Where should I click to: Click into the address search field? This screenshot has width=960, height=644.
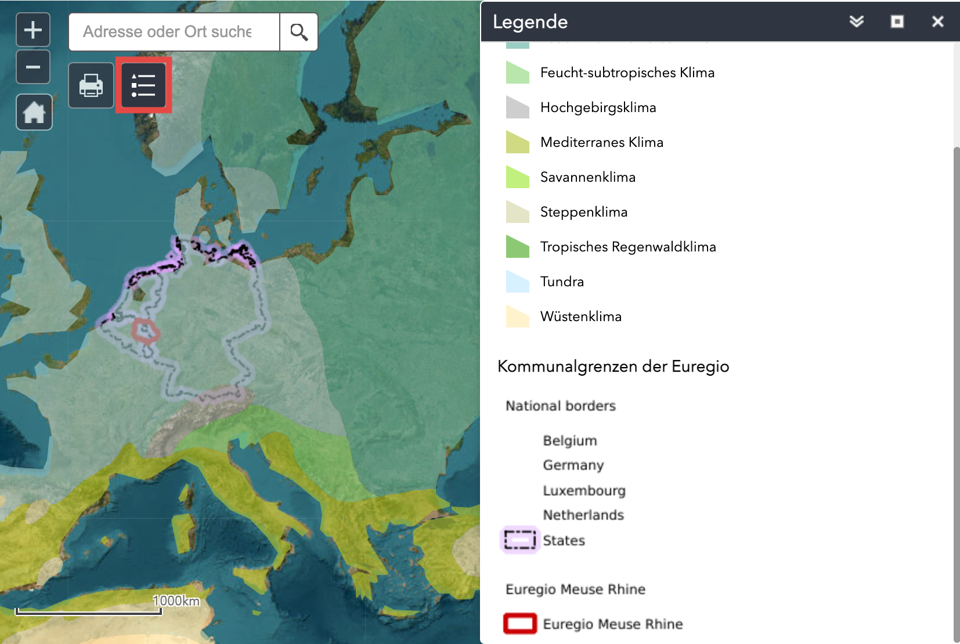(x=174, y=32)
